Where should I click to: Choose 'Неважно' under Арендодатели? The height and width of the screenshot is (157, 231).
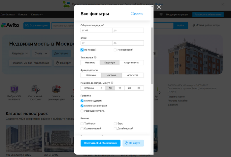pos(91,75)
